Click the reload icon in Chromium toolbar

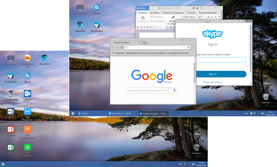pos(122,47)
